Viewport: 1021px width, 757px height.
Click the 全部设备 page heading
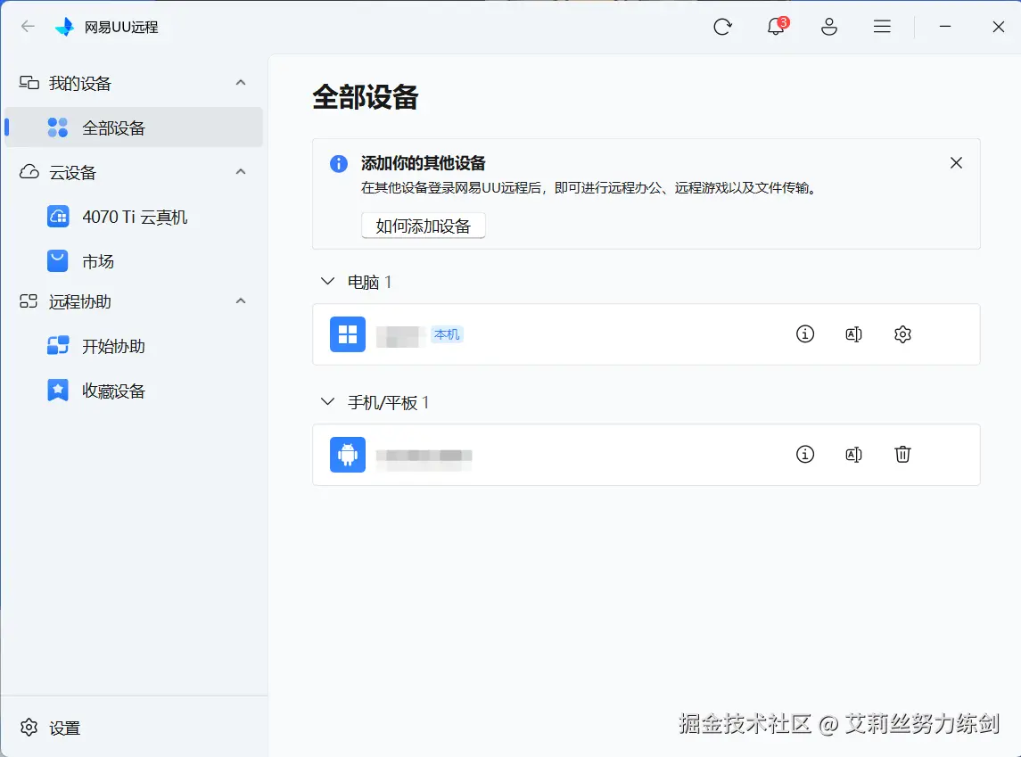[366, 98]
